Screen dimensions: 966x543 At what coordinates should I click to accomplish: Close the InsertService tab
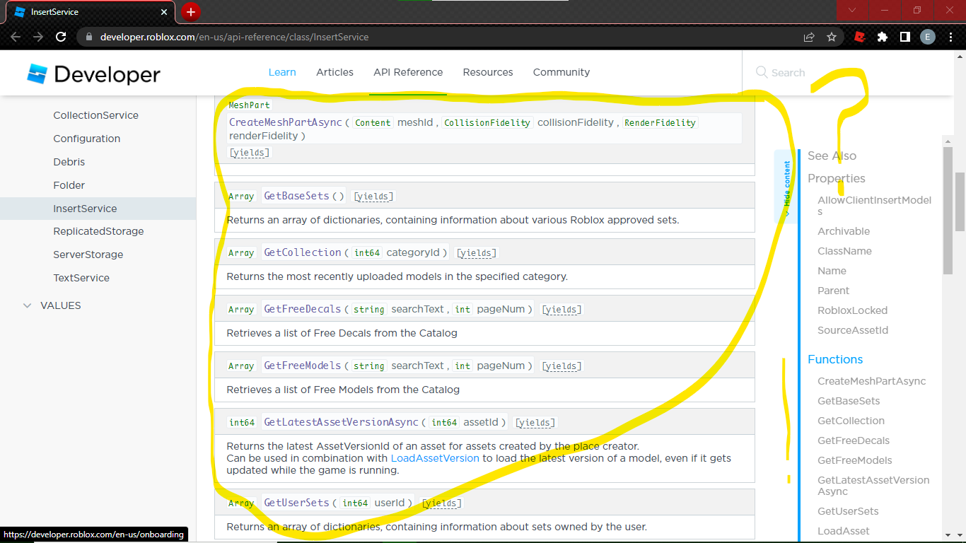(x=165, y=12)
